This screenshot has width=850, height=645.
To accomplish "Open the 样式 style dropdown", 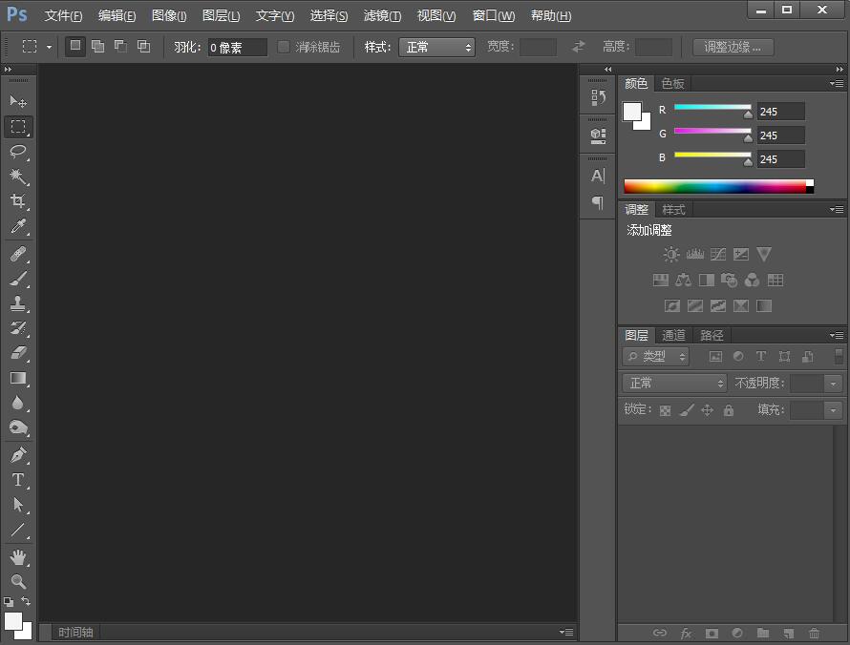I will 436,47.
